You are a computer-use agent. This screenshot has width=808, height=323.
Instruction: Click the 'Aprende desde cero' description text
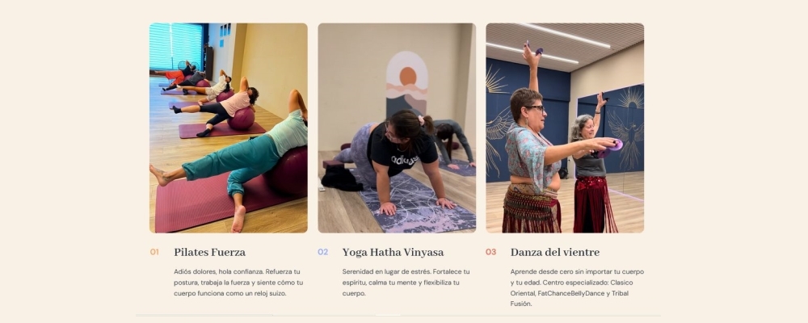click(x=577, y=287)
